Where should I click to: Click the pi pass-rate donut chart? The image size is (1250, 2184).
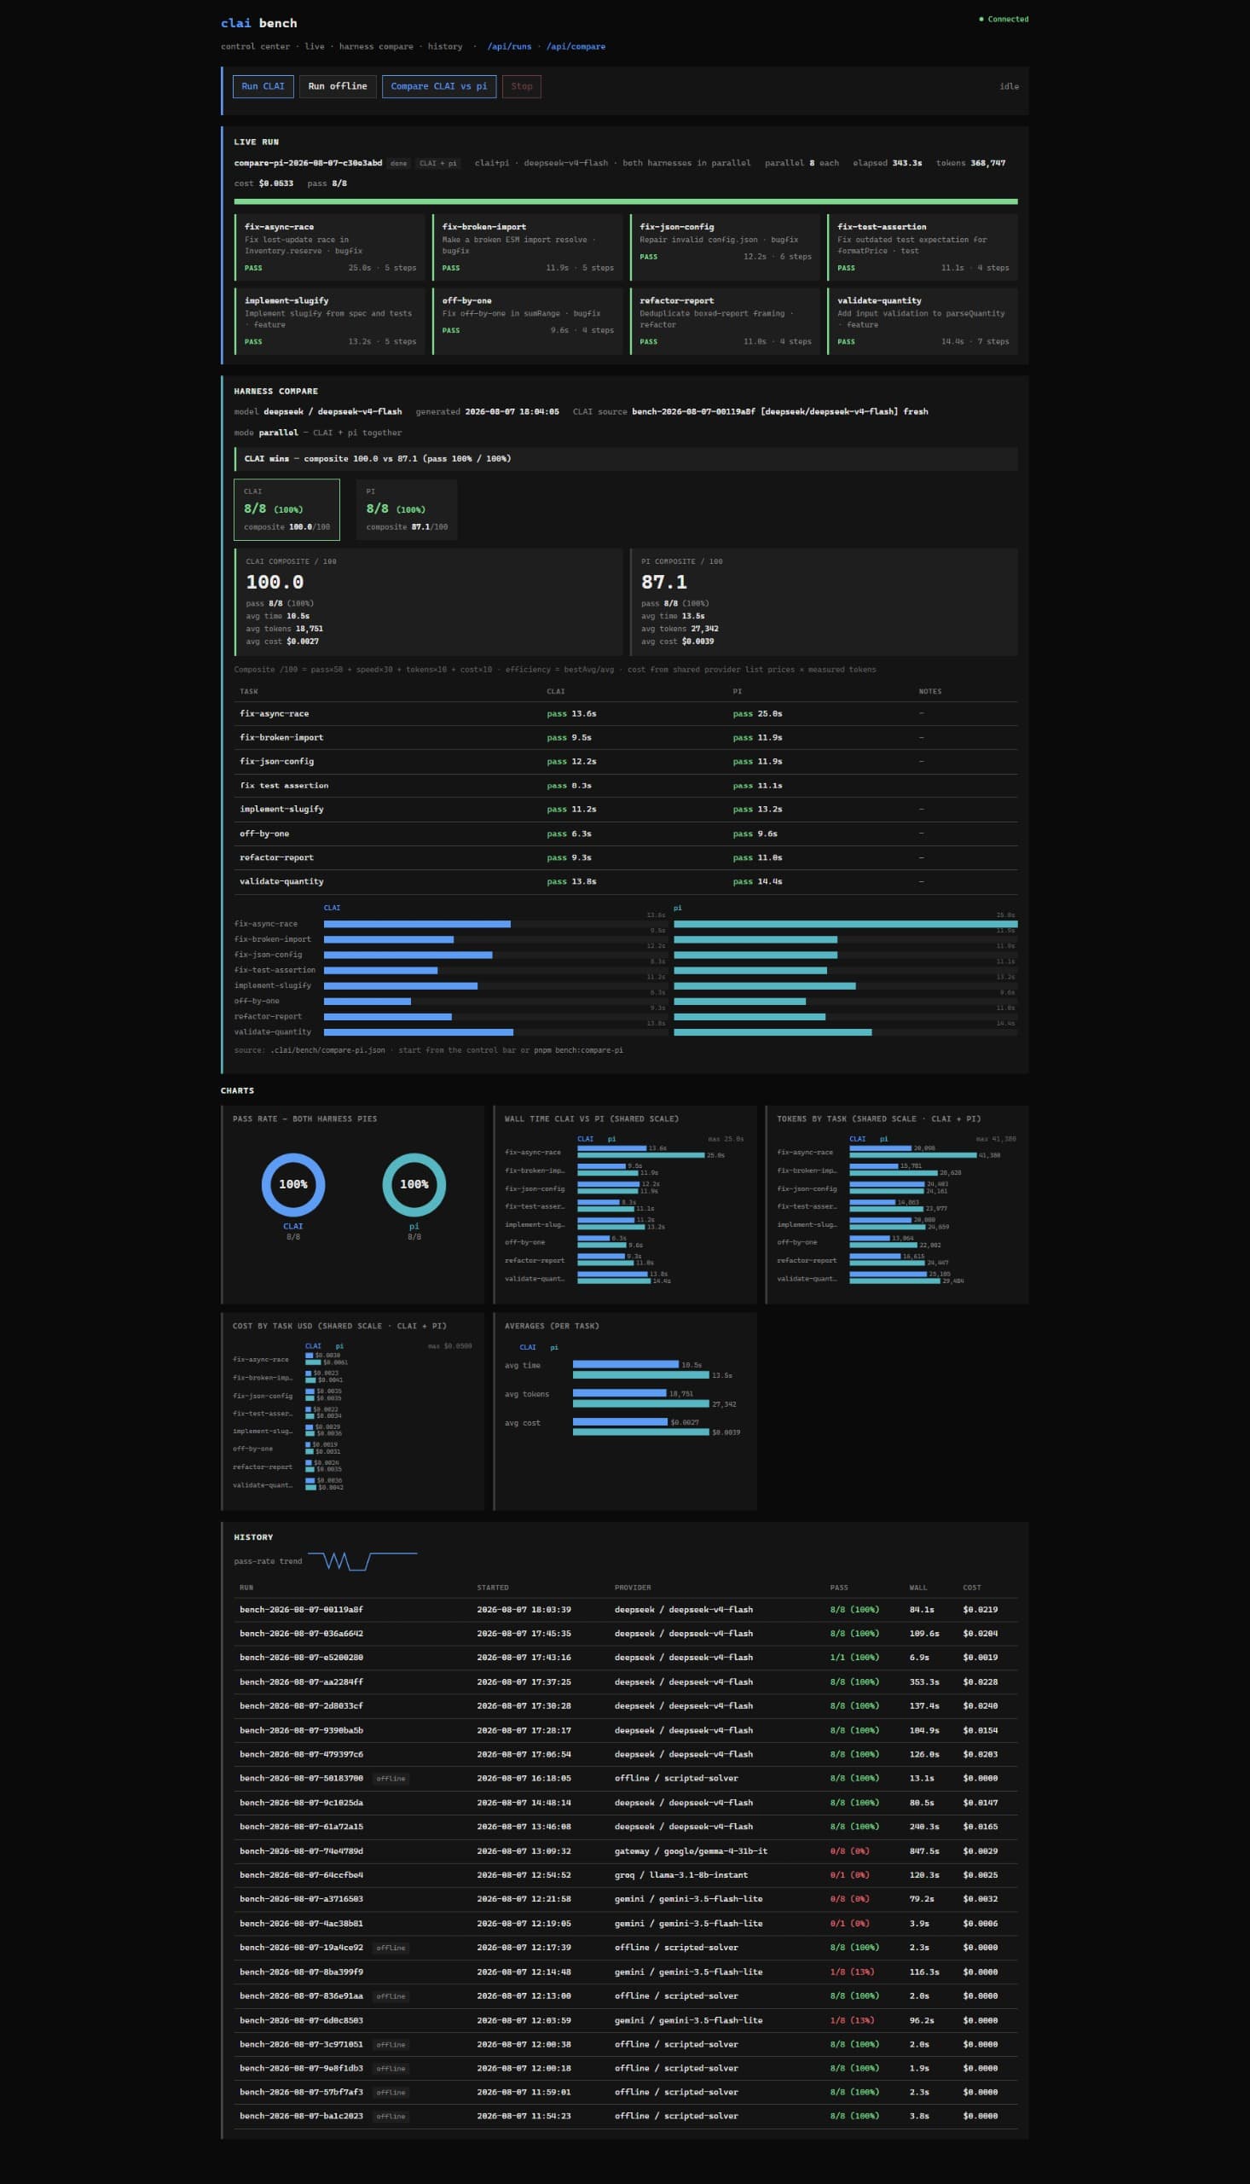point(414,1184)
